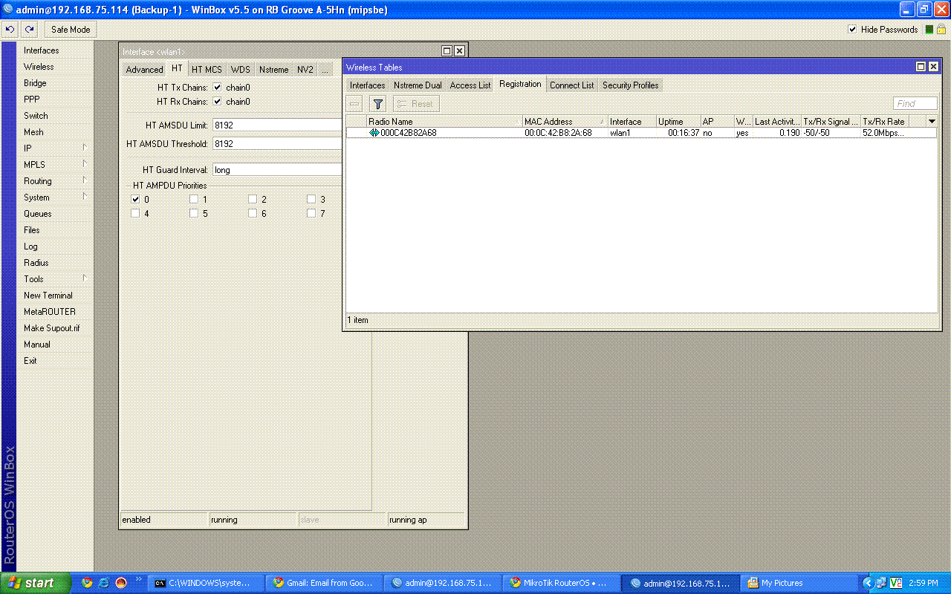
Task: Click the yellow padlock icon at top right
Action: [941, 30]
